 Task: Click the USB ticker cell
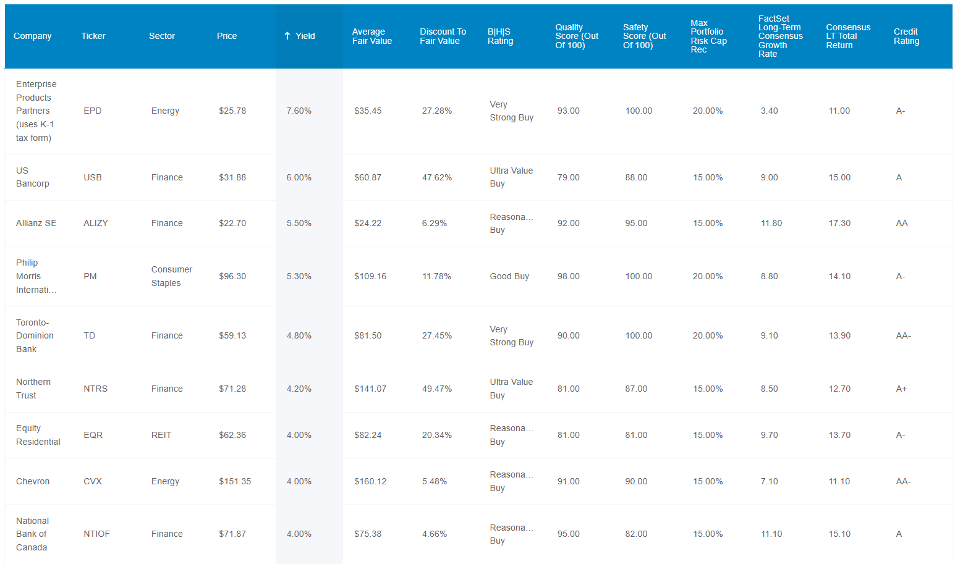click(x=93, y=177)
